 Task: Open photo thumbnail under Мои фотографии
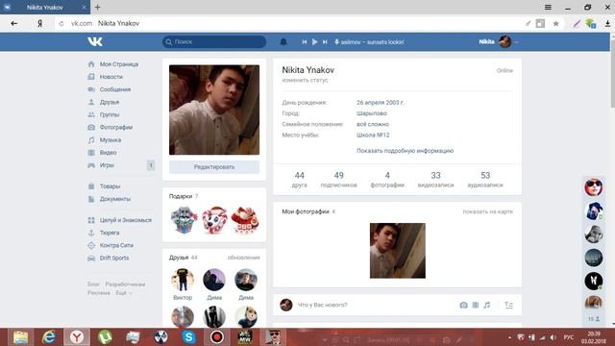pos(397,251)
